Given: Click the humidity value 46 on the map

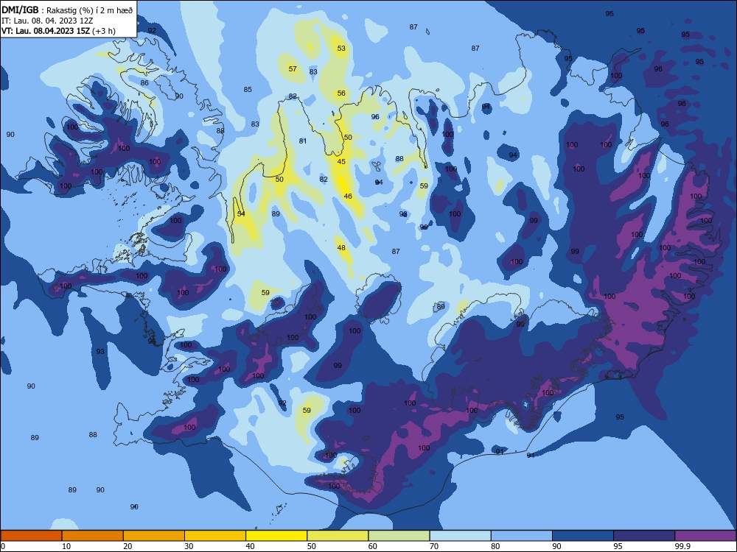Looking at the screenshot, I should (x=348, y=197).
